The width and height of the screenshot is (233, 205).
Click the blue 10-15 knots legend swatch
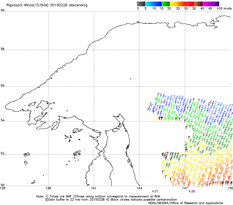click(x=157, y=4)
